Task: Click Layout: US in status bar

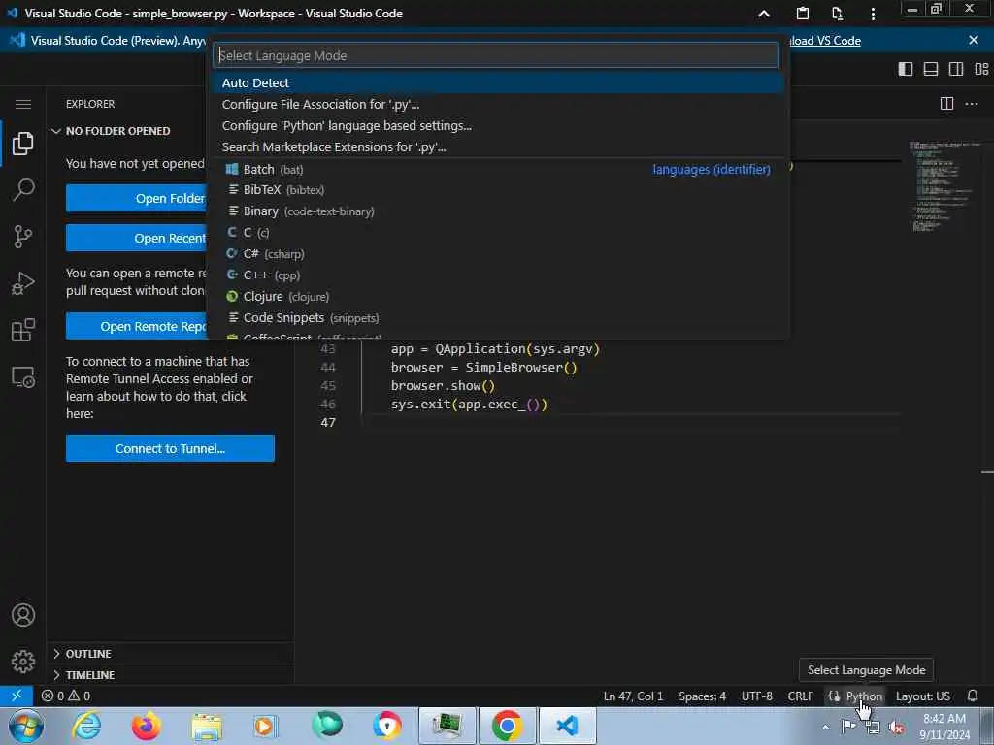Action: [922, 696]
